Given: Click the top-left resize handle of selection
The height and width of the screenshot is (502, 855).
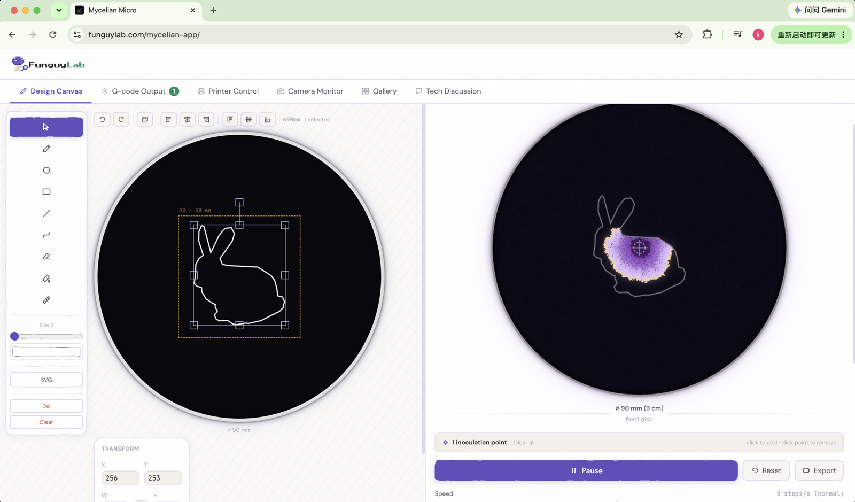Looking at the screenshot, I should pyautogui.click(x=194, y=226).
